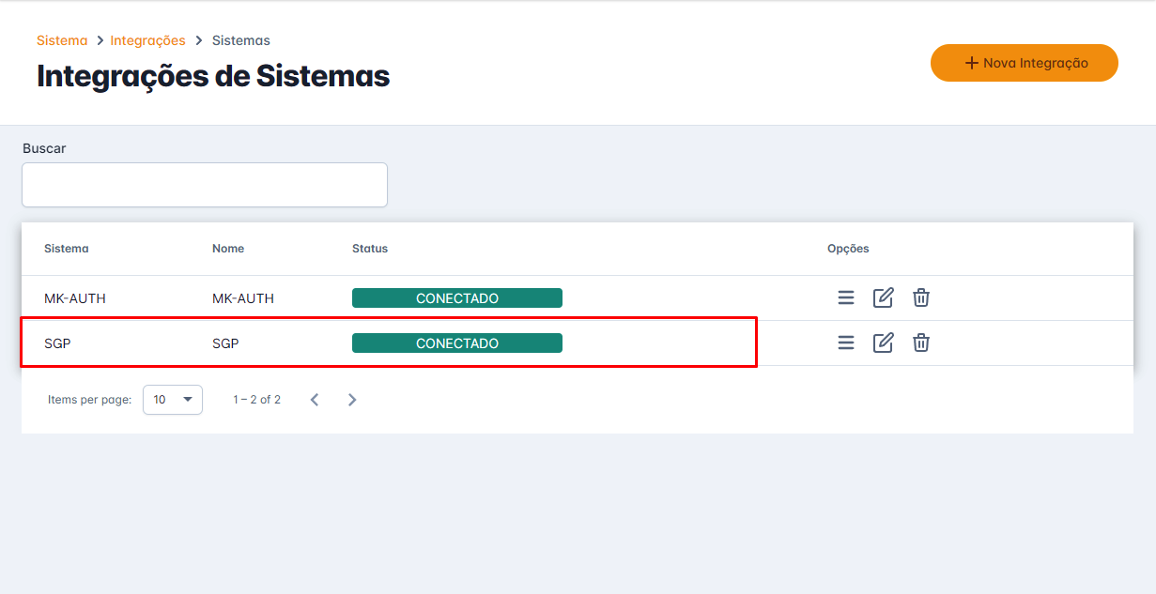Go to the next page arrow
The width and height of the screenshot is (1156, 594).
coord(352,400)
